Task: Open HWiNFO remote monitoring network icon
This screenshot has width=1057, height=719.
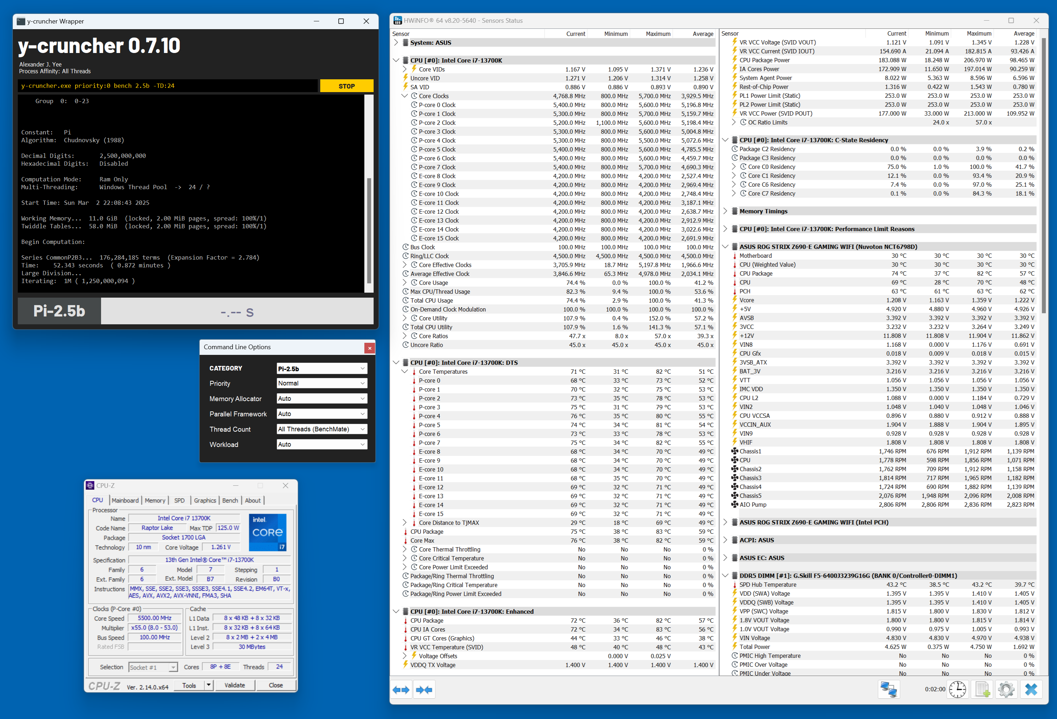Action: (x=889, y=689)
